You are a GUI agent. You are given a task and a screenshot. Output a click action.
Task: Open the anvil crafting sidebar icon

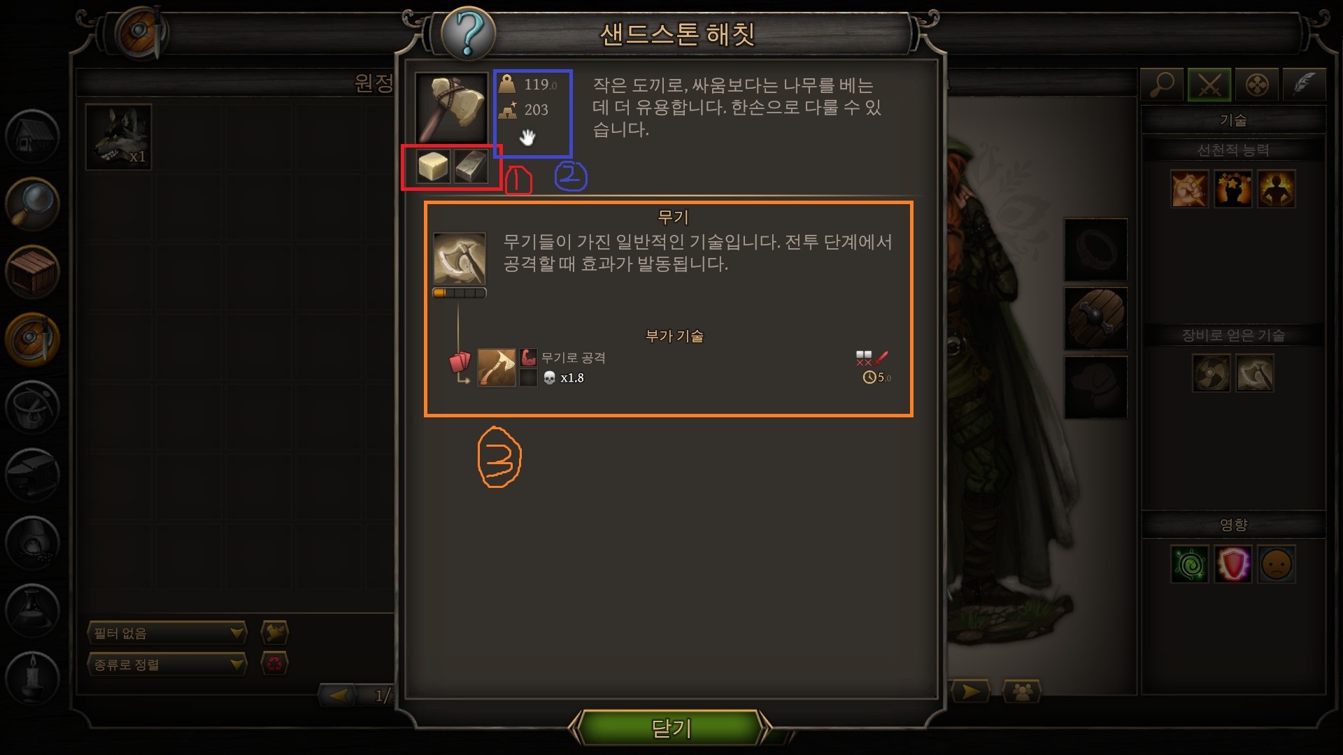click(x=32, y=474)
